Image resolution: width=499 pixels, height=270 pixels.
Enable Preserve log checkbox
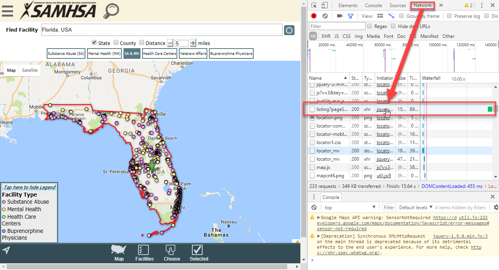pos(449,16)
